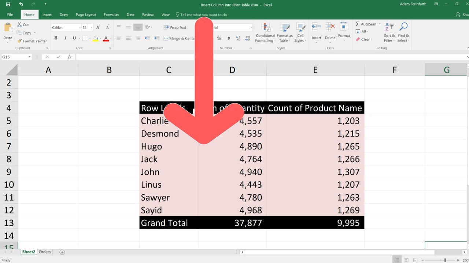Image resolution: width=469 pixels, height=263 pixels.
Task: Click Merge & Center
Action: coord(180,38)
